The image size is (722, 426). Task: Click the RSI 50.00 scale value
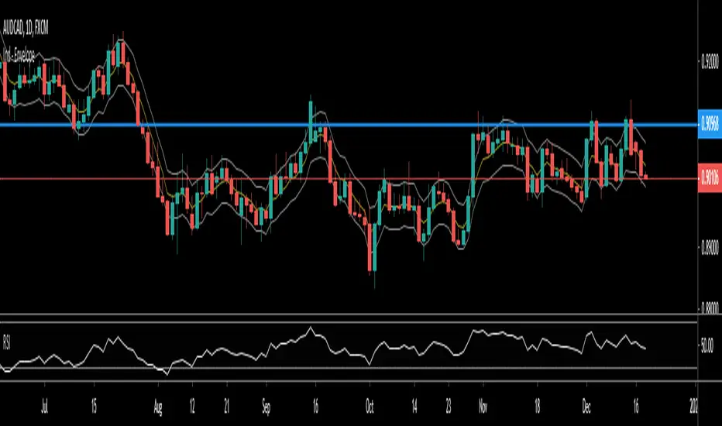[x=707, y=345]
